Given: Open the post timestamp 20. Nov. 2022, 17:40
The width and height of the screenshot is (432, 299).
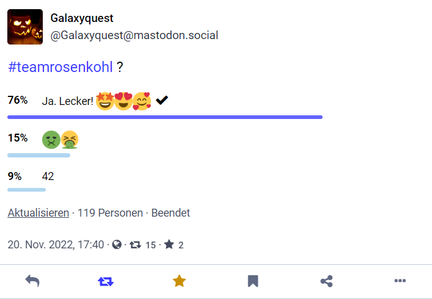Looking at the screenshot, I should [x=56, y=245].
